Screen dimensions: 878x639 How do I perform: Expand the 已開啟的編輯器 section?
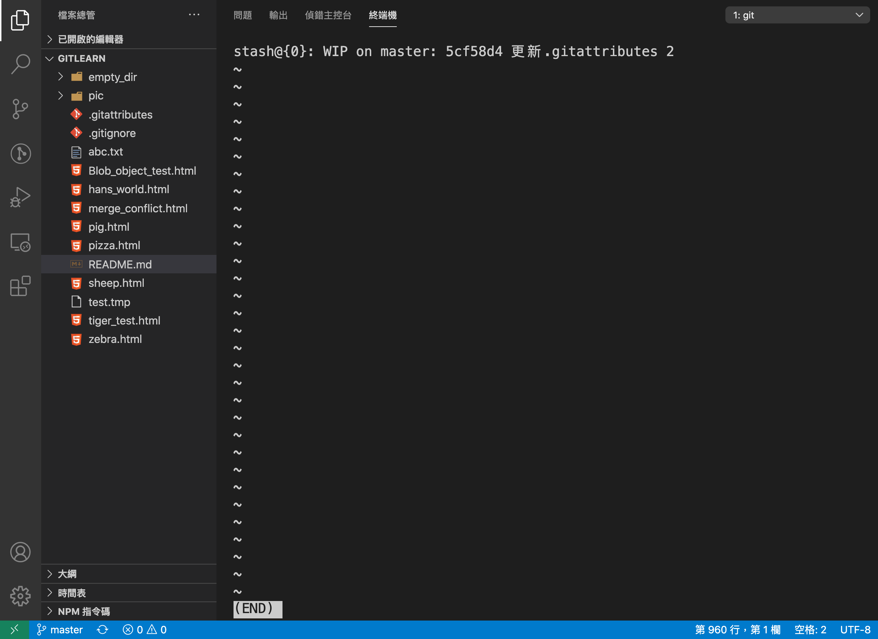coord(128,39)
